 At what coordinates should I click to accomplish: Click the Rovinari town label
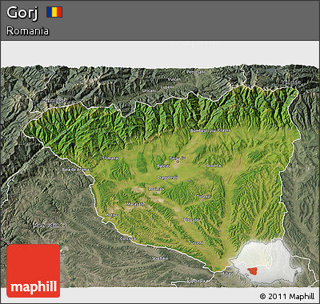157,189
